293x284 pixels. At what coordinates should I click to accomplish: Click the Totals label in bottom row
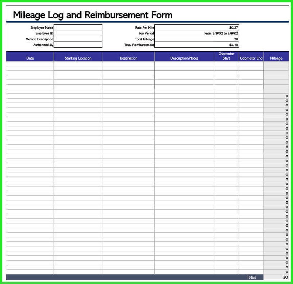tap(251, 277)
